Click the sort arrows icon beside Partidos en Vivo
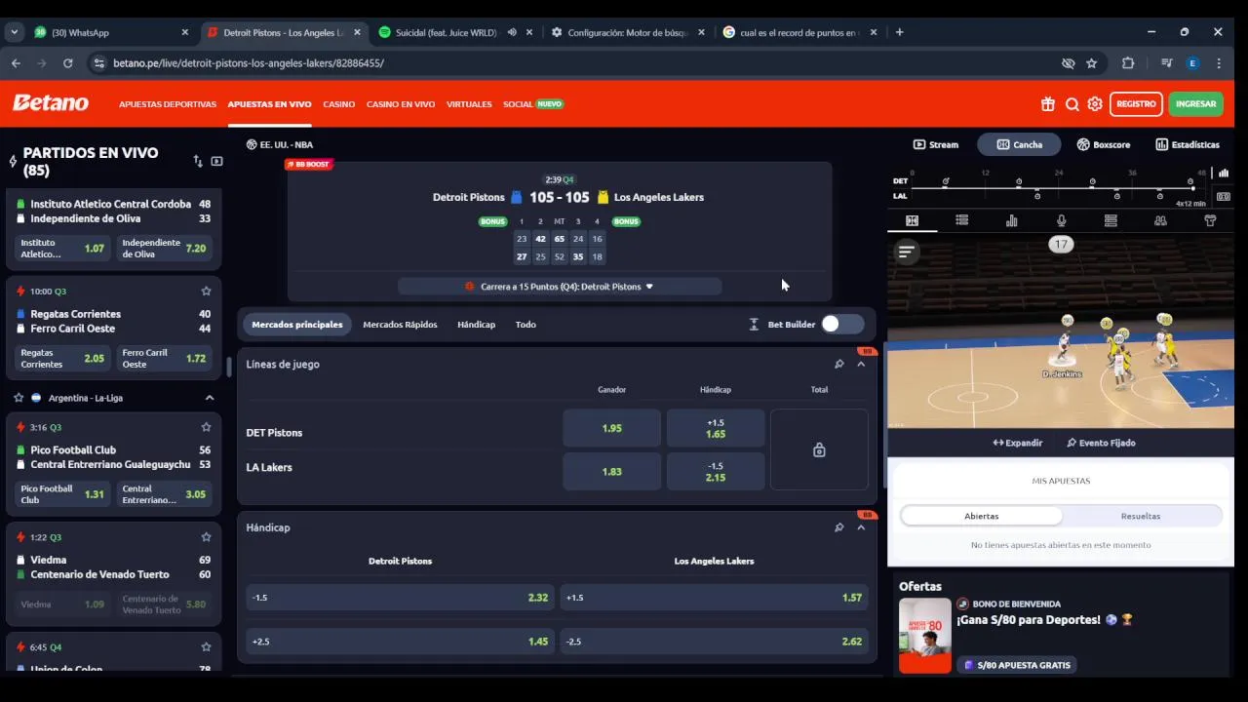Viewport: 1248px width, 702px height. tap(198, 161)
